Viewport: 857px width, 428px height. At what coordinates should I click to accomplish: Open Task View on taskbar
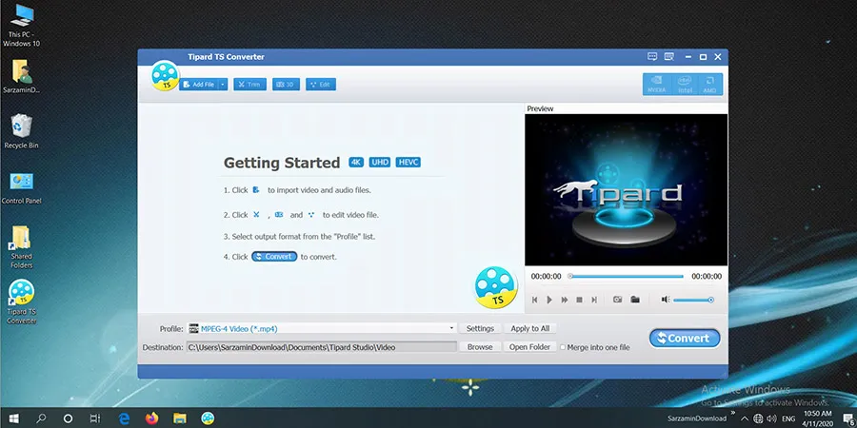(95, 418)
